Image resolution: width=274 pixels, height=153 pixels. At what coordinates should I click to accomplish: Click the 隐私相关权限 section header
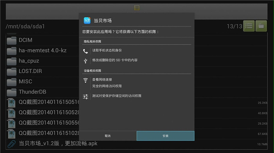[x=92, y=41]
